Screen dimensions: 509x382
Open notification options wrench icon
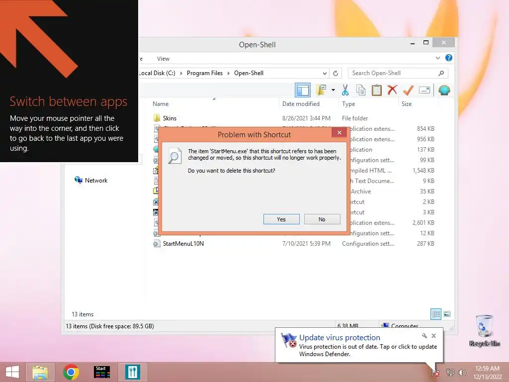tap(424, 336)
